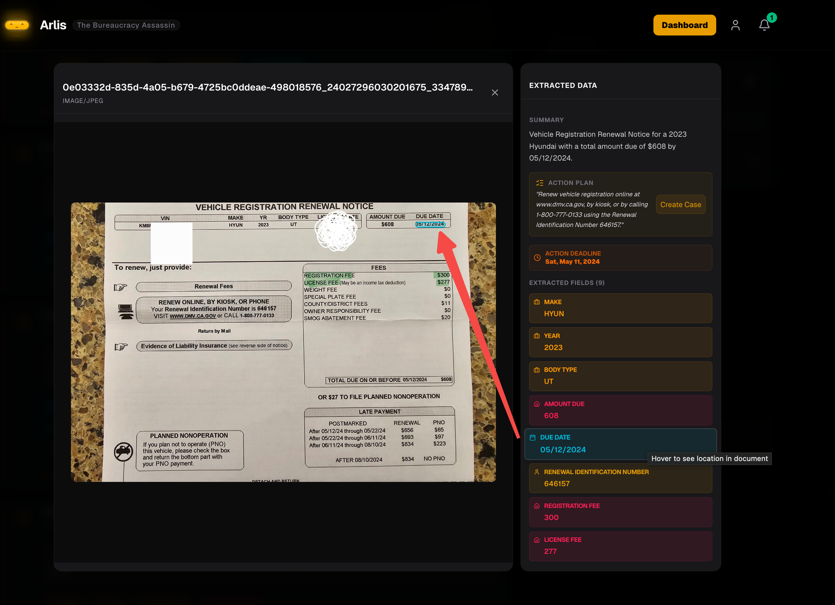The width and height of the screenshot is (835, 605).
Task: Click the Renewal Identification Number person icon
Action: (x=536, y=472)
